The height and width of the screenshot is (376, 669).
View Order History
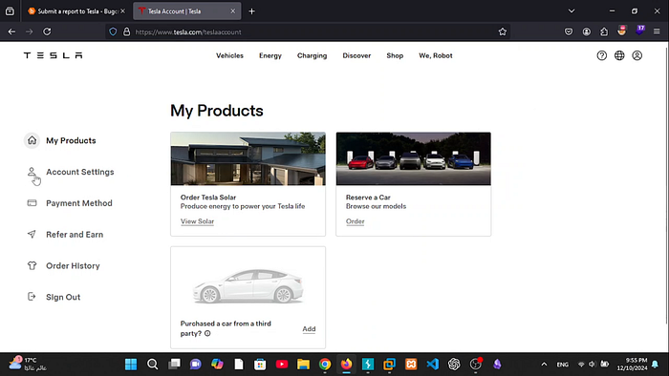73,265
